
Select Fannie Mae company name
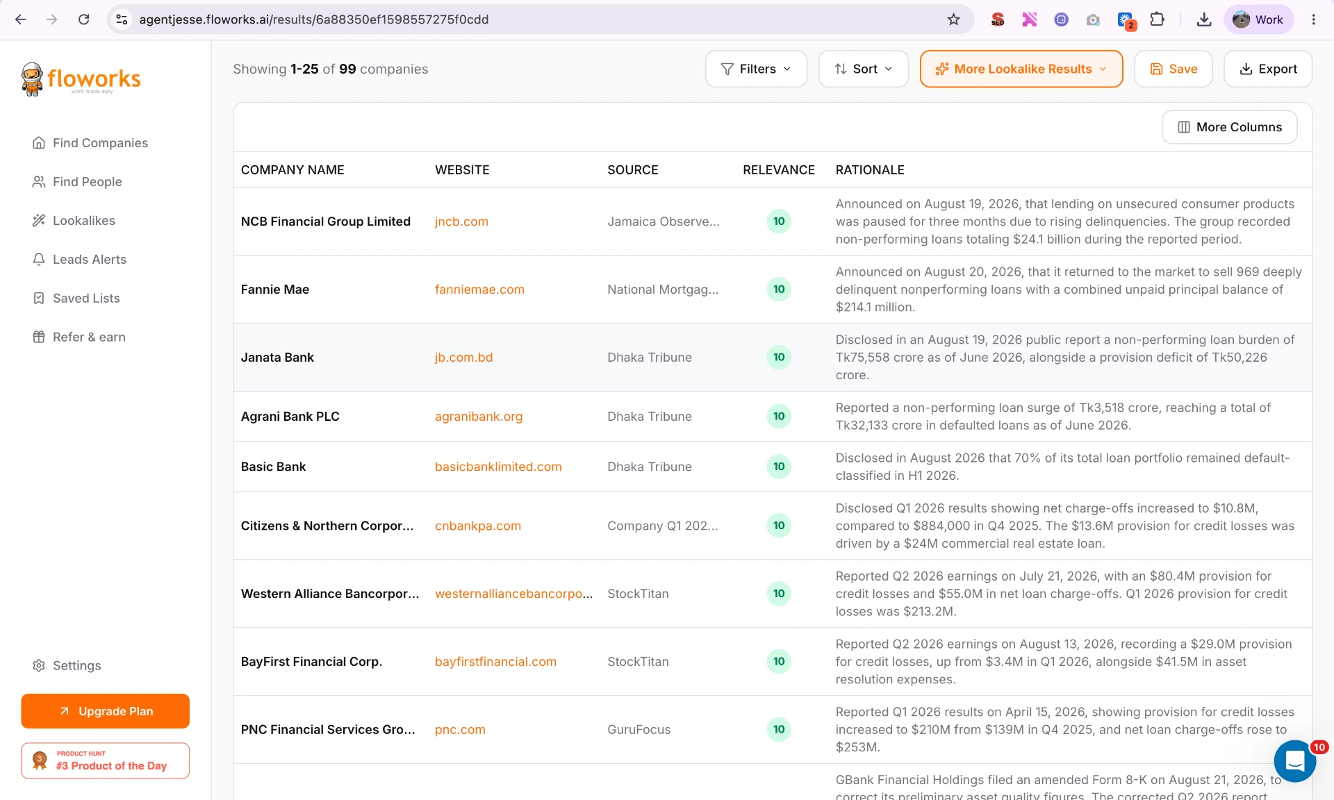pyautogui.click(x=275, y=290)
